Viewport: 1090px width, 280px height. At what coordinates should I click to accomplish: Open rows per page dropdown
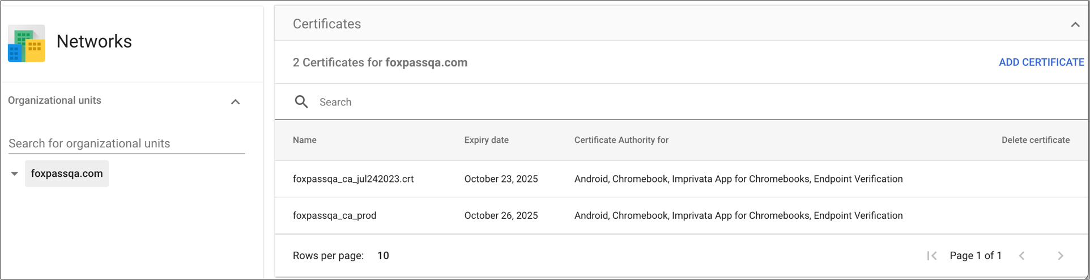(383, 256)
